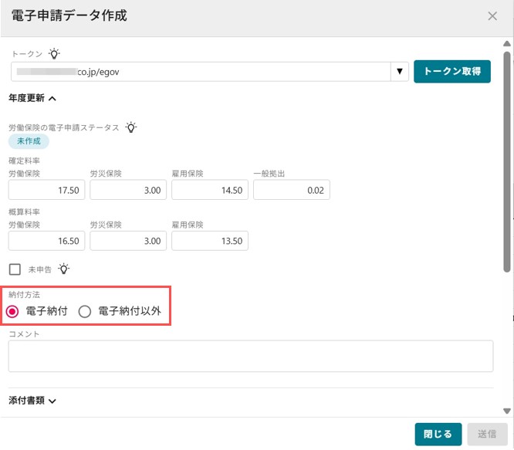Click 確定料率 雇用保険 field 14.50
514x450 pixels.
(x=210, y=190)
